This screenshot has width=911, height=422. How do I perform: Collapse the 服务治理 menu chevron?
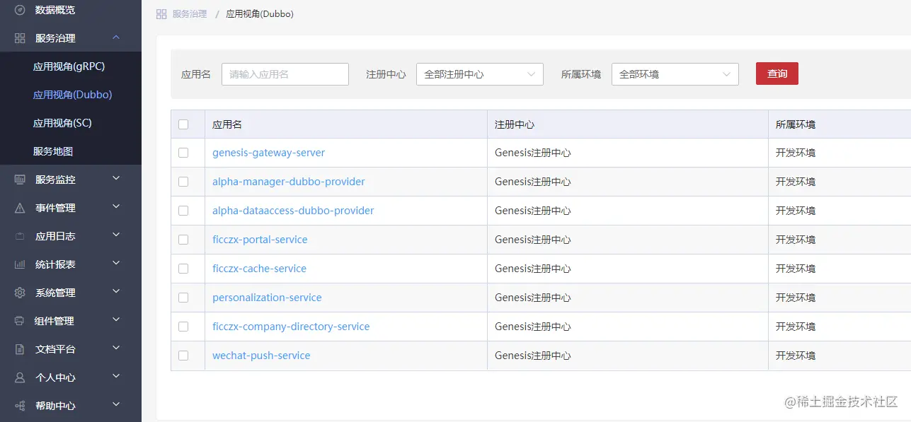click(x=116, y=37)
